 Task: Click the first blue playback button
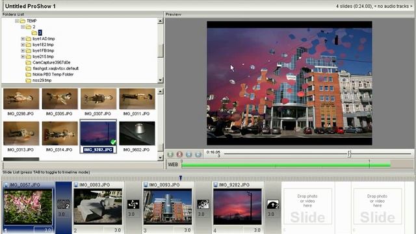click(x=189, y=154)
